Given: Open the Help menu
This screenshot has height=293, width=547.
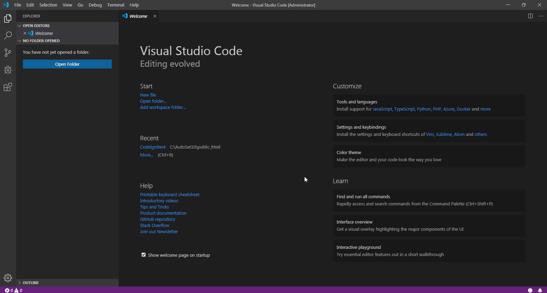Looking at the screenshot, I should pyautogui.click(x=134, y=5).
